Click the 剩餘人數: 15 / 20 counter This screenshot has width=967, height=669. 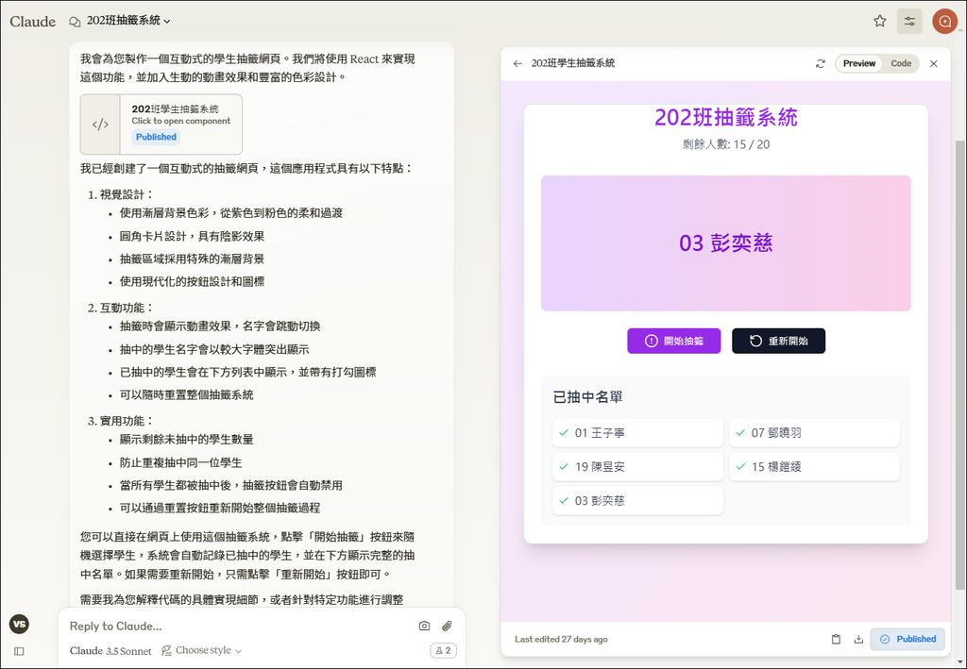726,144
